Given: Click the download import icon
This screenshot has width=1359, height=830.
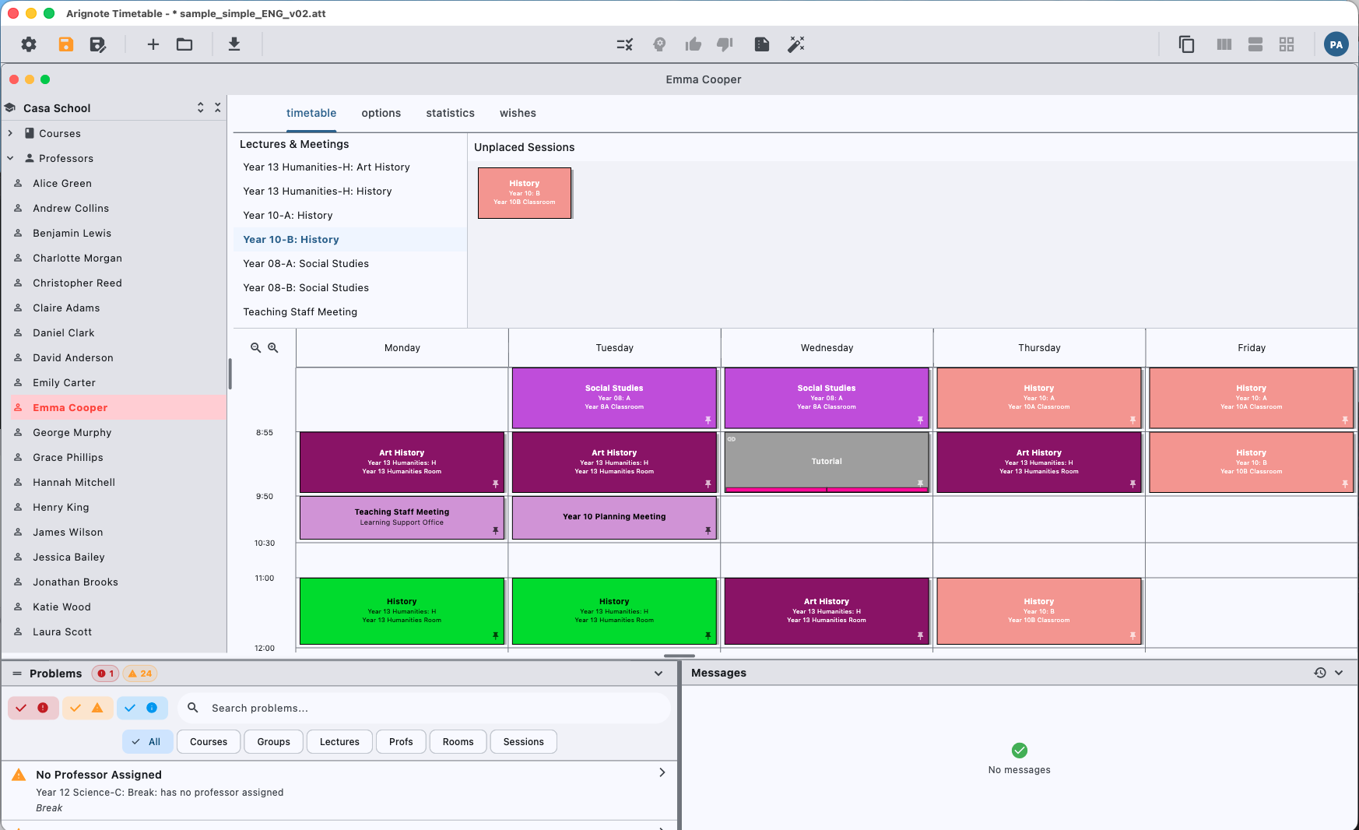Looking at the screenshot, I should click(234, 44).
